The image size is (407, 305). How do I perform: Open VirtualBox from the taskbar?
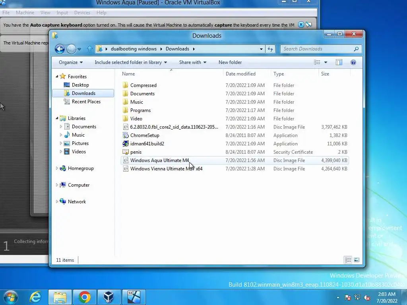click(x=109, y=297)
